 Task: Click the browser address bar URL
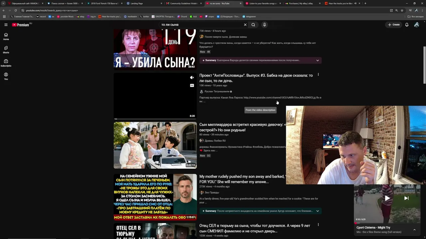[52, 10]
